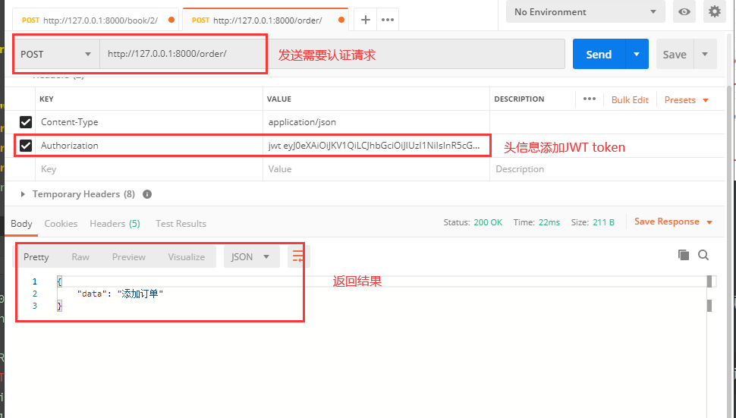The image size is (736, 418).
Task: Click the 22ms response time value
Action: tap(549, 222)
